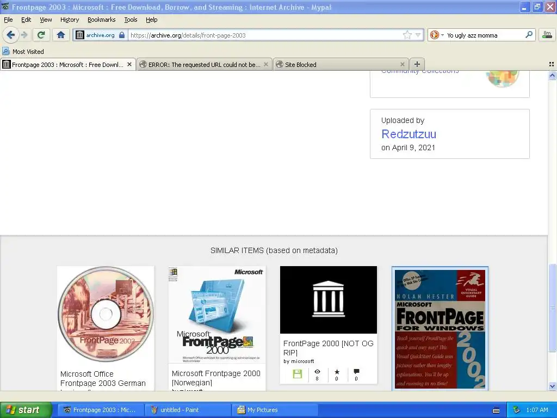Screen dimensions: 557x418
Task: Open the Edit menu
Action: pos(26,20)
